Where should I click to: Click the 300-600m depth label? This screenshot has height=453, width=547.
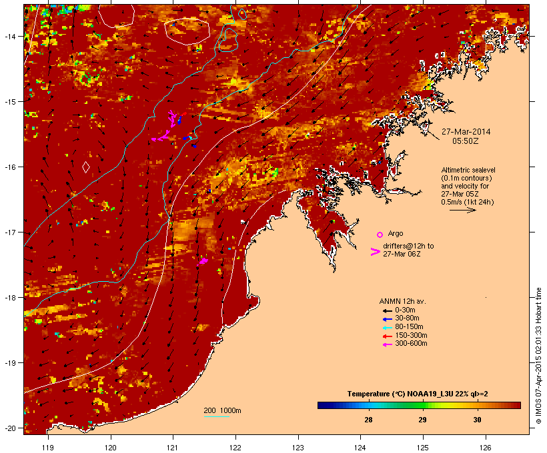[411, 344]
